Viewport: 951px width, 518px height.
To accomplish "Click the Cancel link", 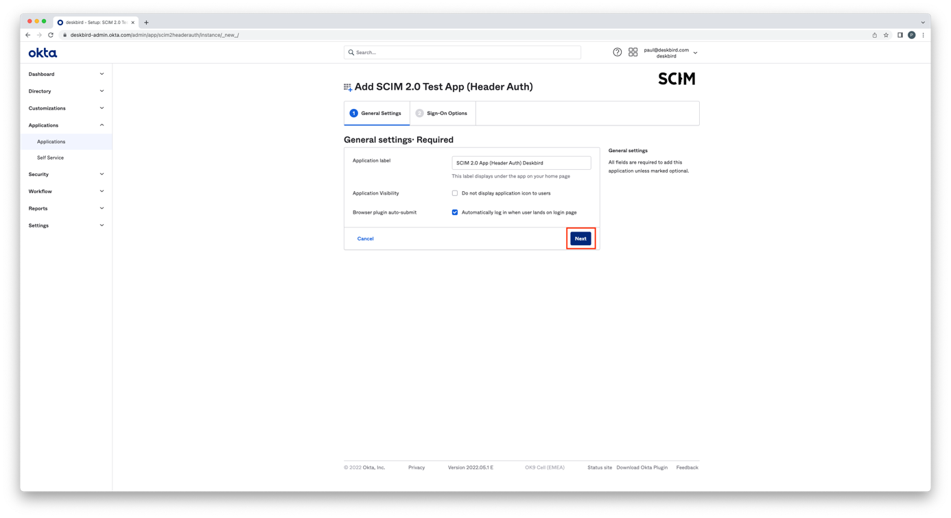I will coord(365,238).
